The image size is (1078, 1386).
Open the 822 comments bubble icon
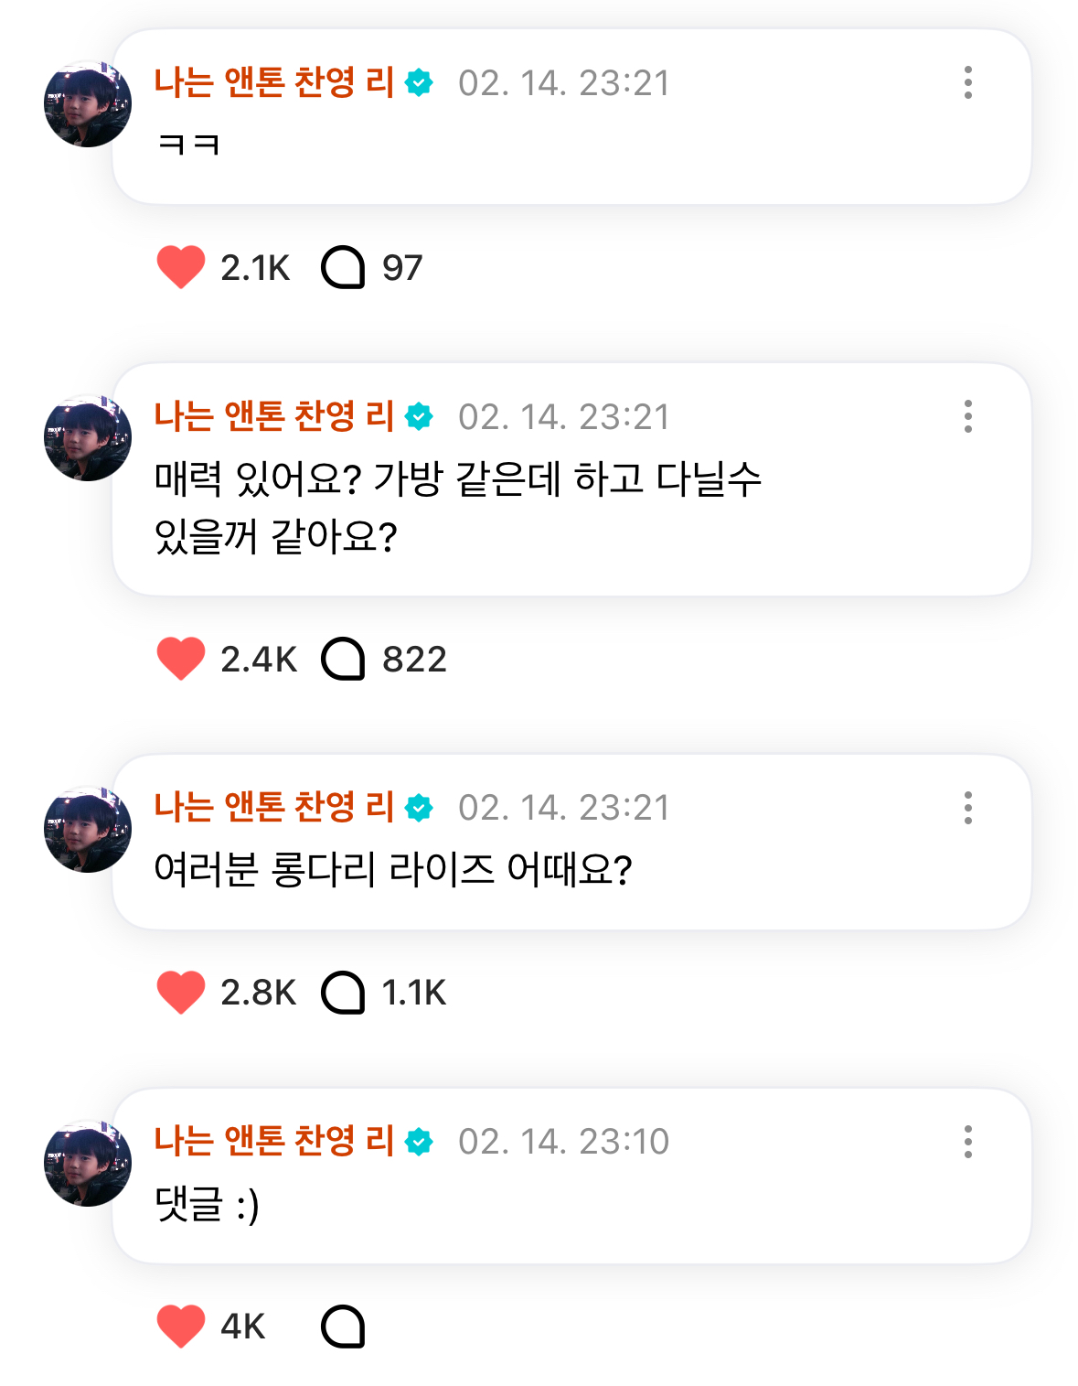point(343,659)
